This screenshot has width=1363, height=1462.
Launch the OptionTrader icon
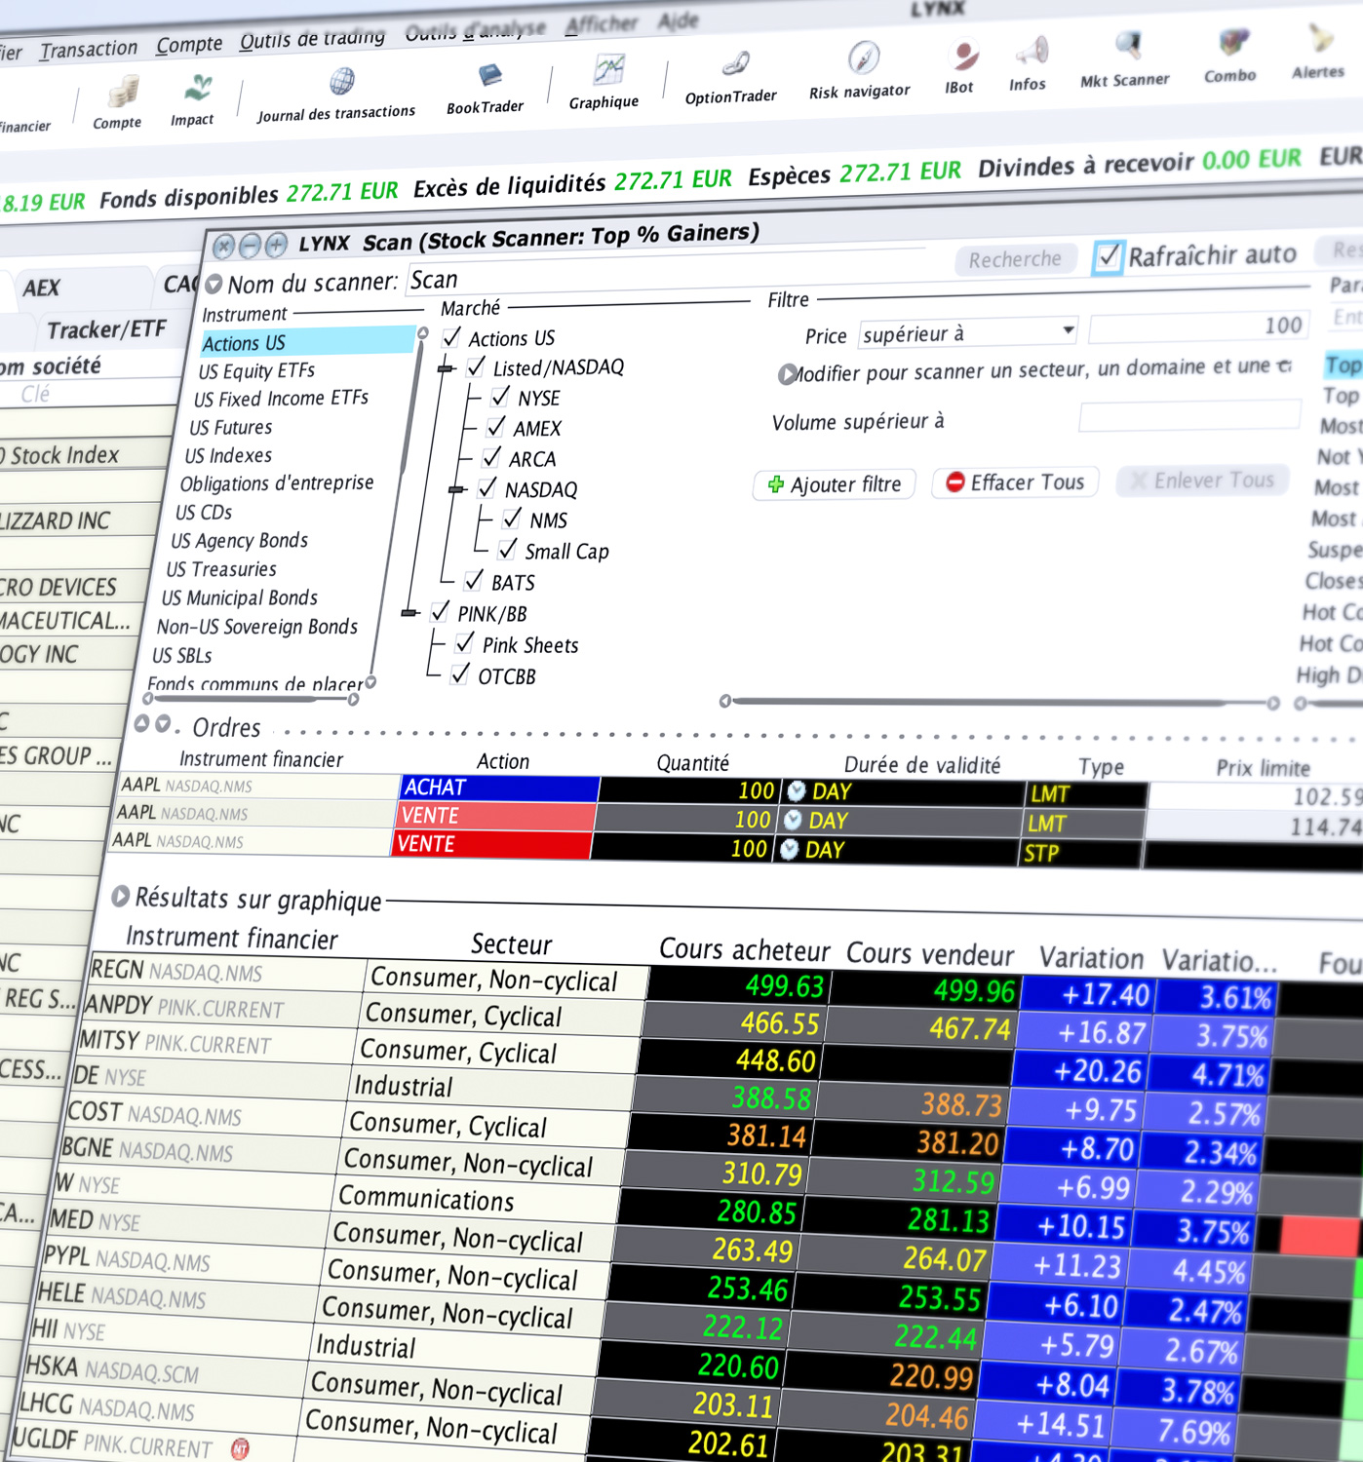click(735, 64)
